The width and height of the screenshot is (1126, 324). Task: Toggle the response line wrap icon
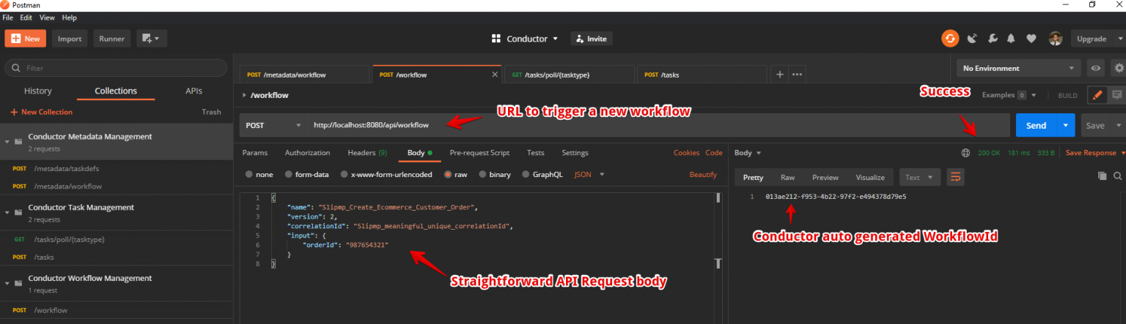coord(955,177)
